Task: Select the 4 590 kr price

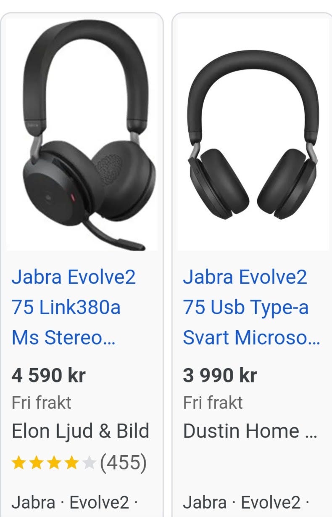Action: [x=48, y=375]
